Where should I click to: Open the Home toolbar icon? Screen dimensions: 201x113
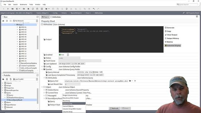[x=28, y=9]
